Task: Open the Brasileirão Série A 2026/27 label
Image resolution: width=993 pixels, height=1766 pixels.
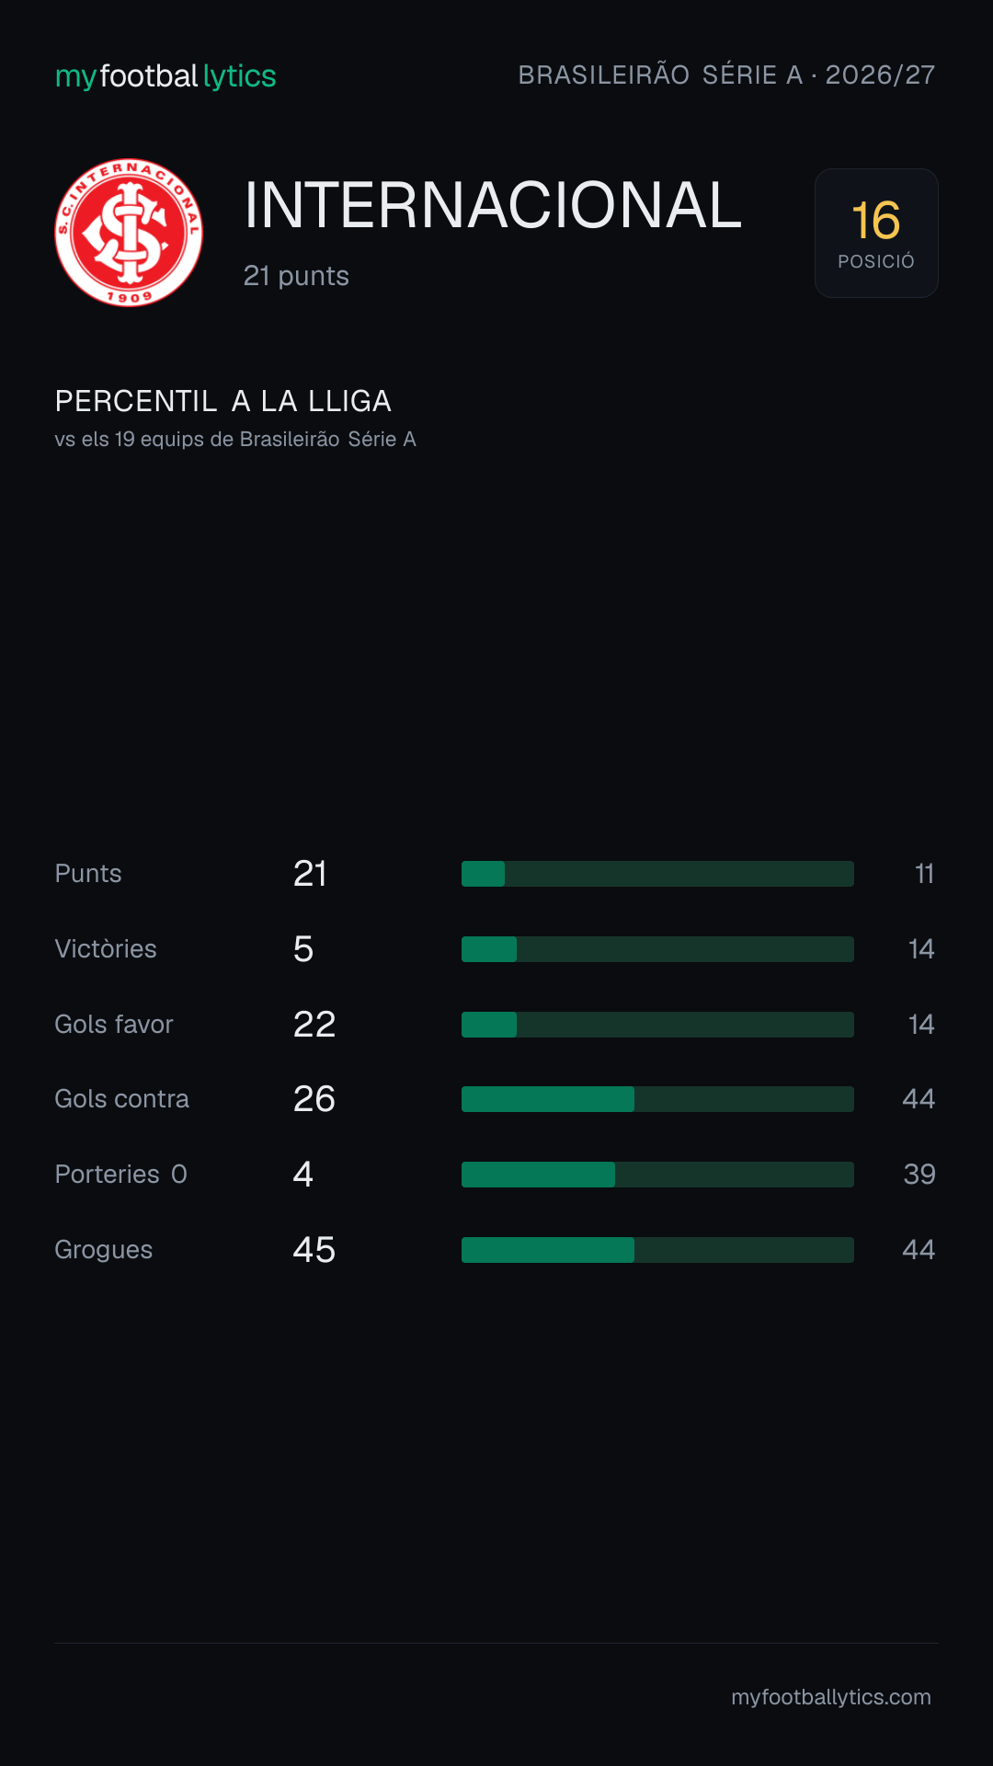Action: click(x=726, y=75)
